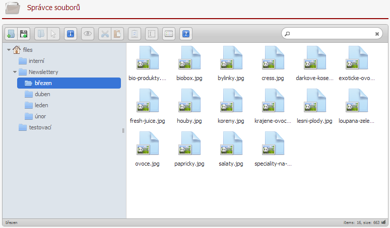Screen dimensions: 390x228
Task: Toggle preview with the eye icon
Action: 88,34
